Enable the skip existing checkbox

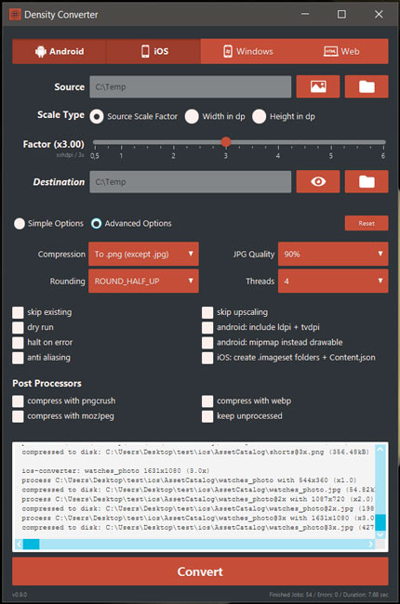[x=18, y=312]
